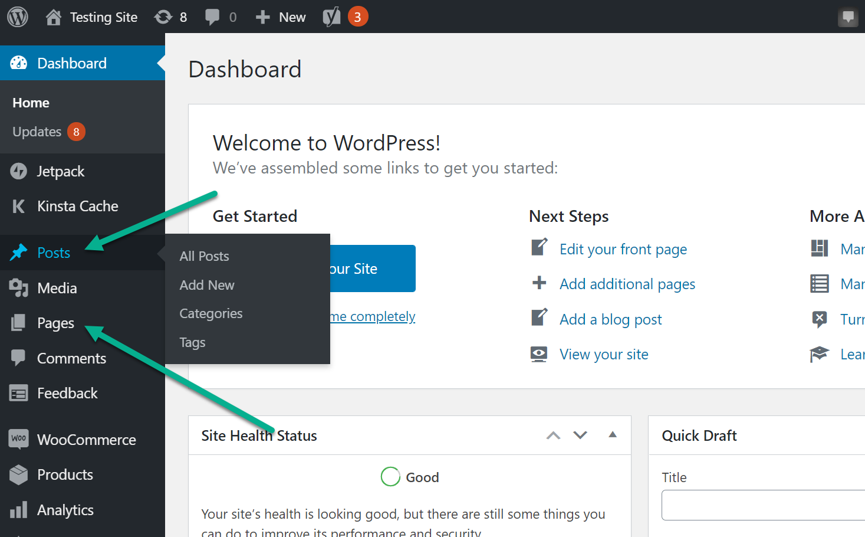Click the WordPress logo icon
Screen dimensions: 865x537
coord(18,17)
